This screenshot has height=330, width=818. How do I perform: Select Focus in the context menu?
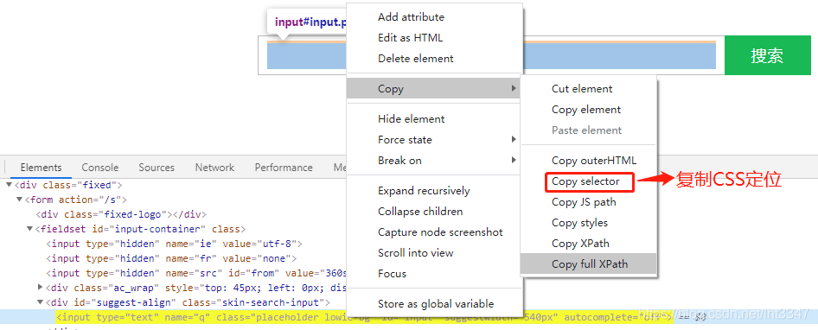[434, 274]
